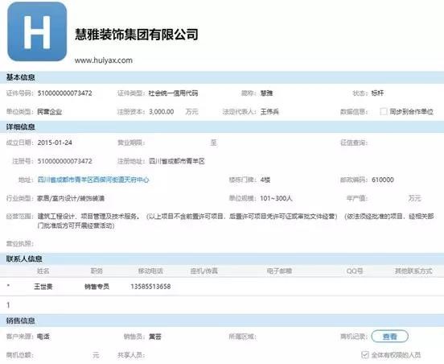Click the 注册地址 value 四川省成都市青羊区

point(177,161)
